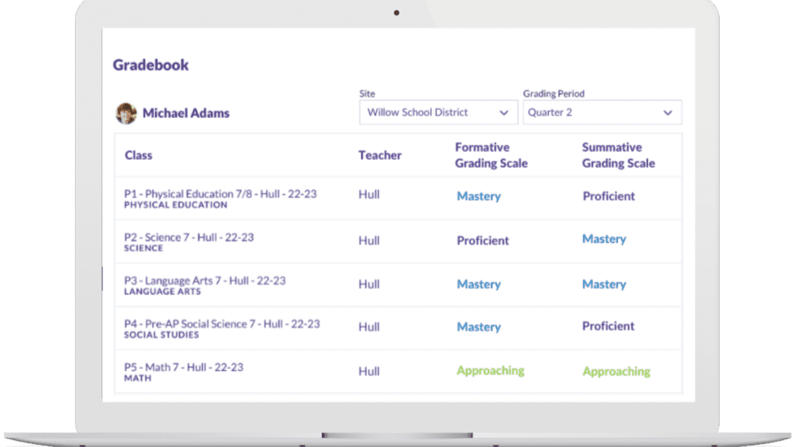This screenshot has height=447, width=794.
Task: Click the Formative Grading Scale header
Action: (x=491, y=155)
